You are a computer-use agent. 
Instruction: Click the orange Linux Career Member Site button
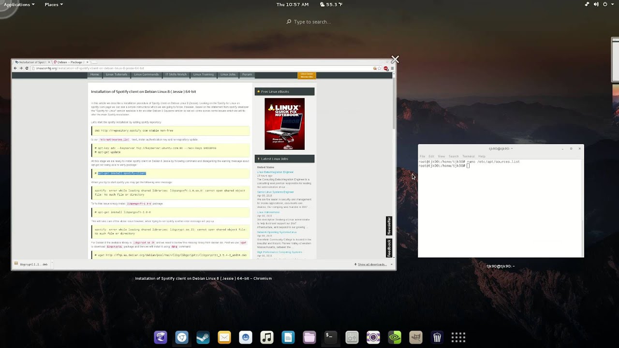coord(307,75)
